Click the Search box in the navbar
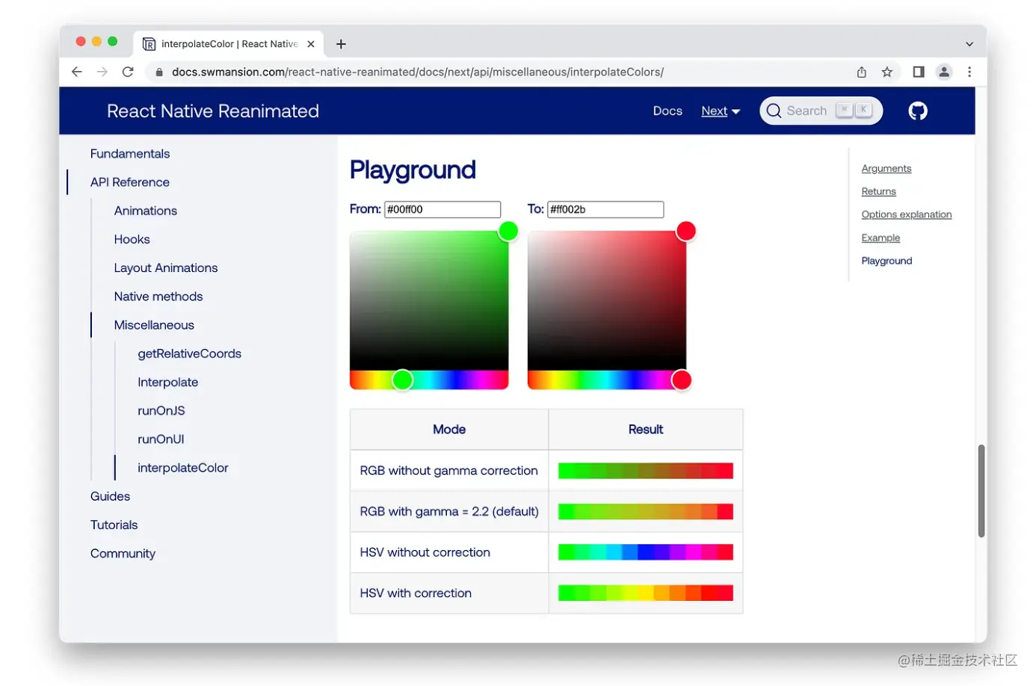 tap(821, 111)
